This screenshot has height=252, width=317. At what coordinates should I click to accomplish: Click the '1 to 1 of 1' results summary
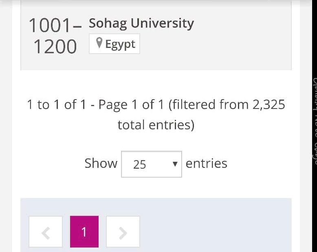coord(56,105)
